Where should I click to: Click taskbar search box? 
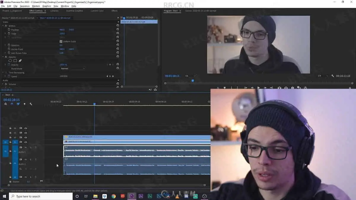(x=41, y=196)
